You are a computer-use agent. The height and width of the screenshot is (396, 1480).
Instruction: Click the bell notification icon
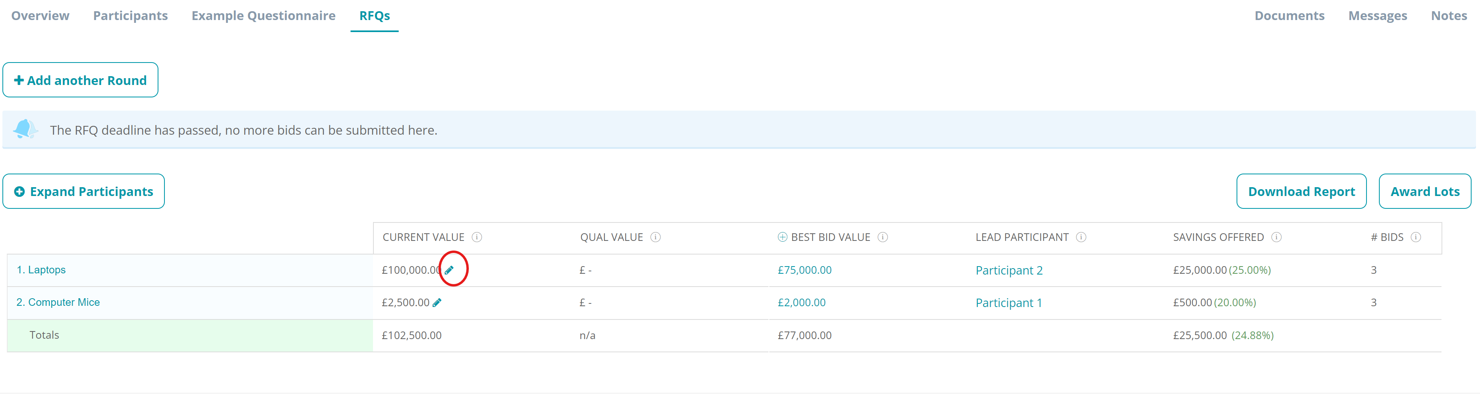click(25, 129)
